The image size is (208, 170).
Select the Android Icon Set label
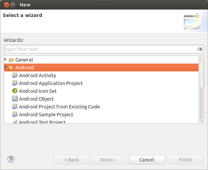(38, 91)
